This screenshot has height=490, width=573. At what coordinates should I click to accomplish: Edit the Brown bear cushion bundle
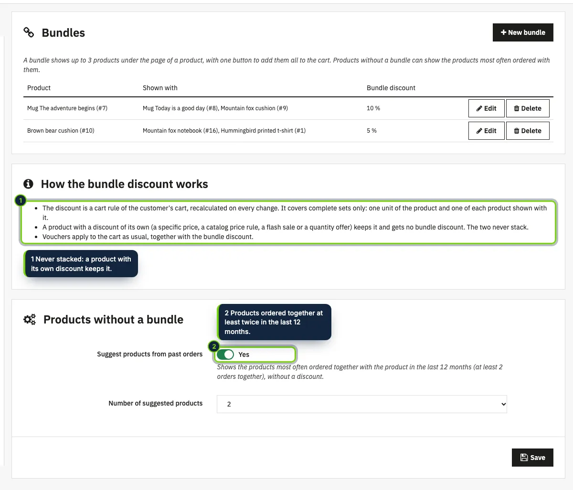tap(487, 131)
